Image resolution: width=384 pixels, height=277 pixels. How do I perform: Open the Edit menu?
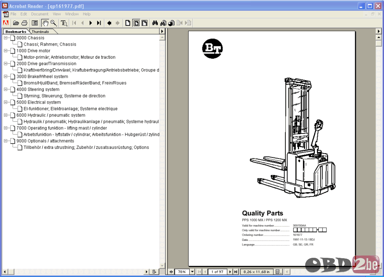point(23,14)
